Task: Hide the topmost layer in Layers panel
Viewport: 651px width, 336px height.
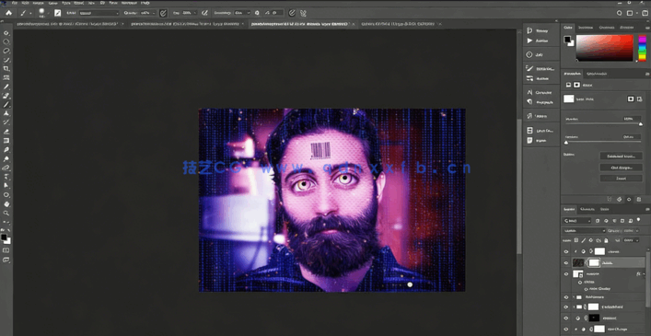Action: (565, 251)
